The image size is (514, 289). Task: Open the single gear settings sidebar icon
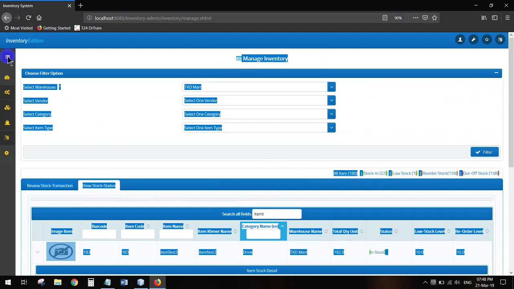pyautogui.click(x=7, y=153)
